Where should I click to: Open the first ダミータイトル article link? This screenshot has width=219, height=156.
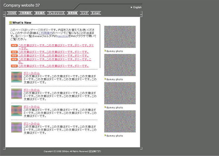(x=32, y=73)
